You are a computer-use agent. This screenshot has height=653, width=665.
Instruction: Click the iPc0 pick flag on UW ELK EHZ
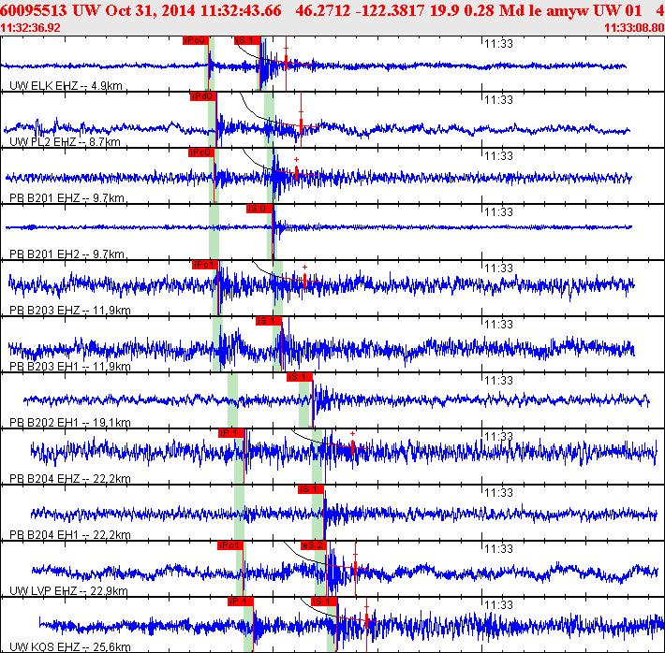click(x=196, y=40)
